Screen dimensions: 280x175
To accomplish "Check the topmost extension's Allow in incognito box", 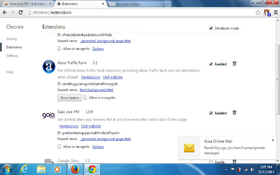I will pyautogui.click(x=59, y=49).
